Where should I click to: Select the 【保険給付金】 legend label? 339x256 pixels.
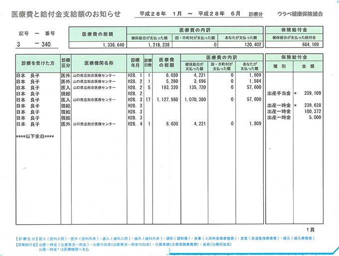coord(26,245)
